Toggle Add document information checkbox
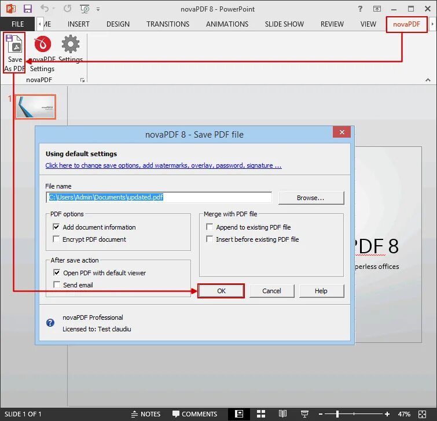 [x=56, y=227]
